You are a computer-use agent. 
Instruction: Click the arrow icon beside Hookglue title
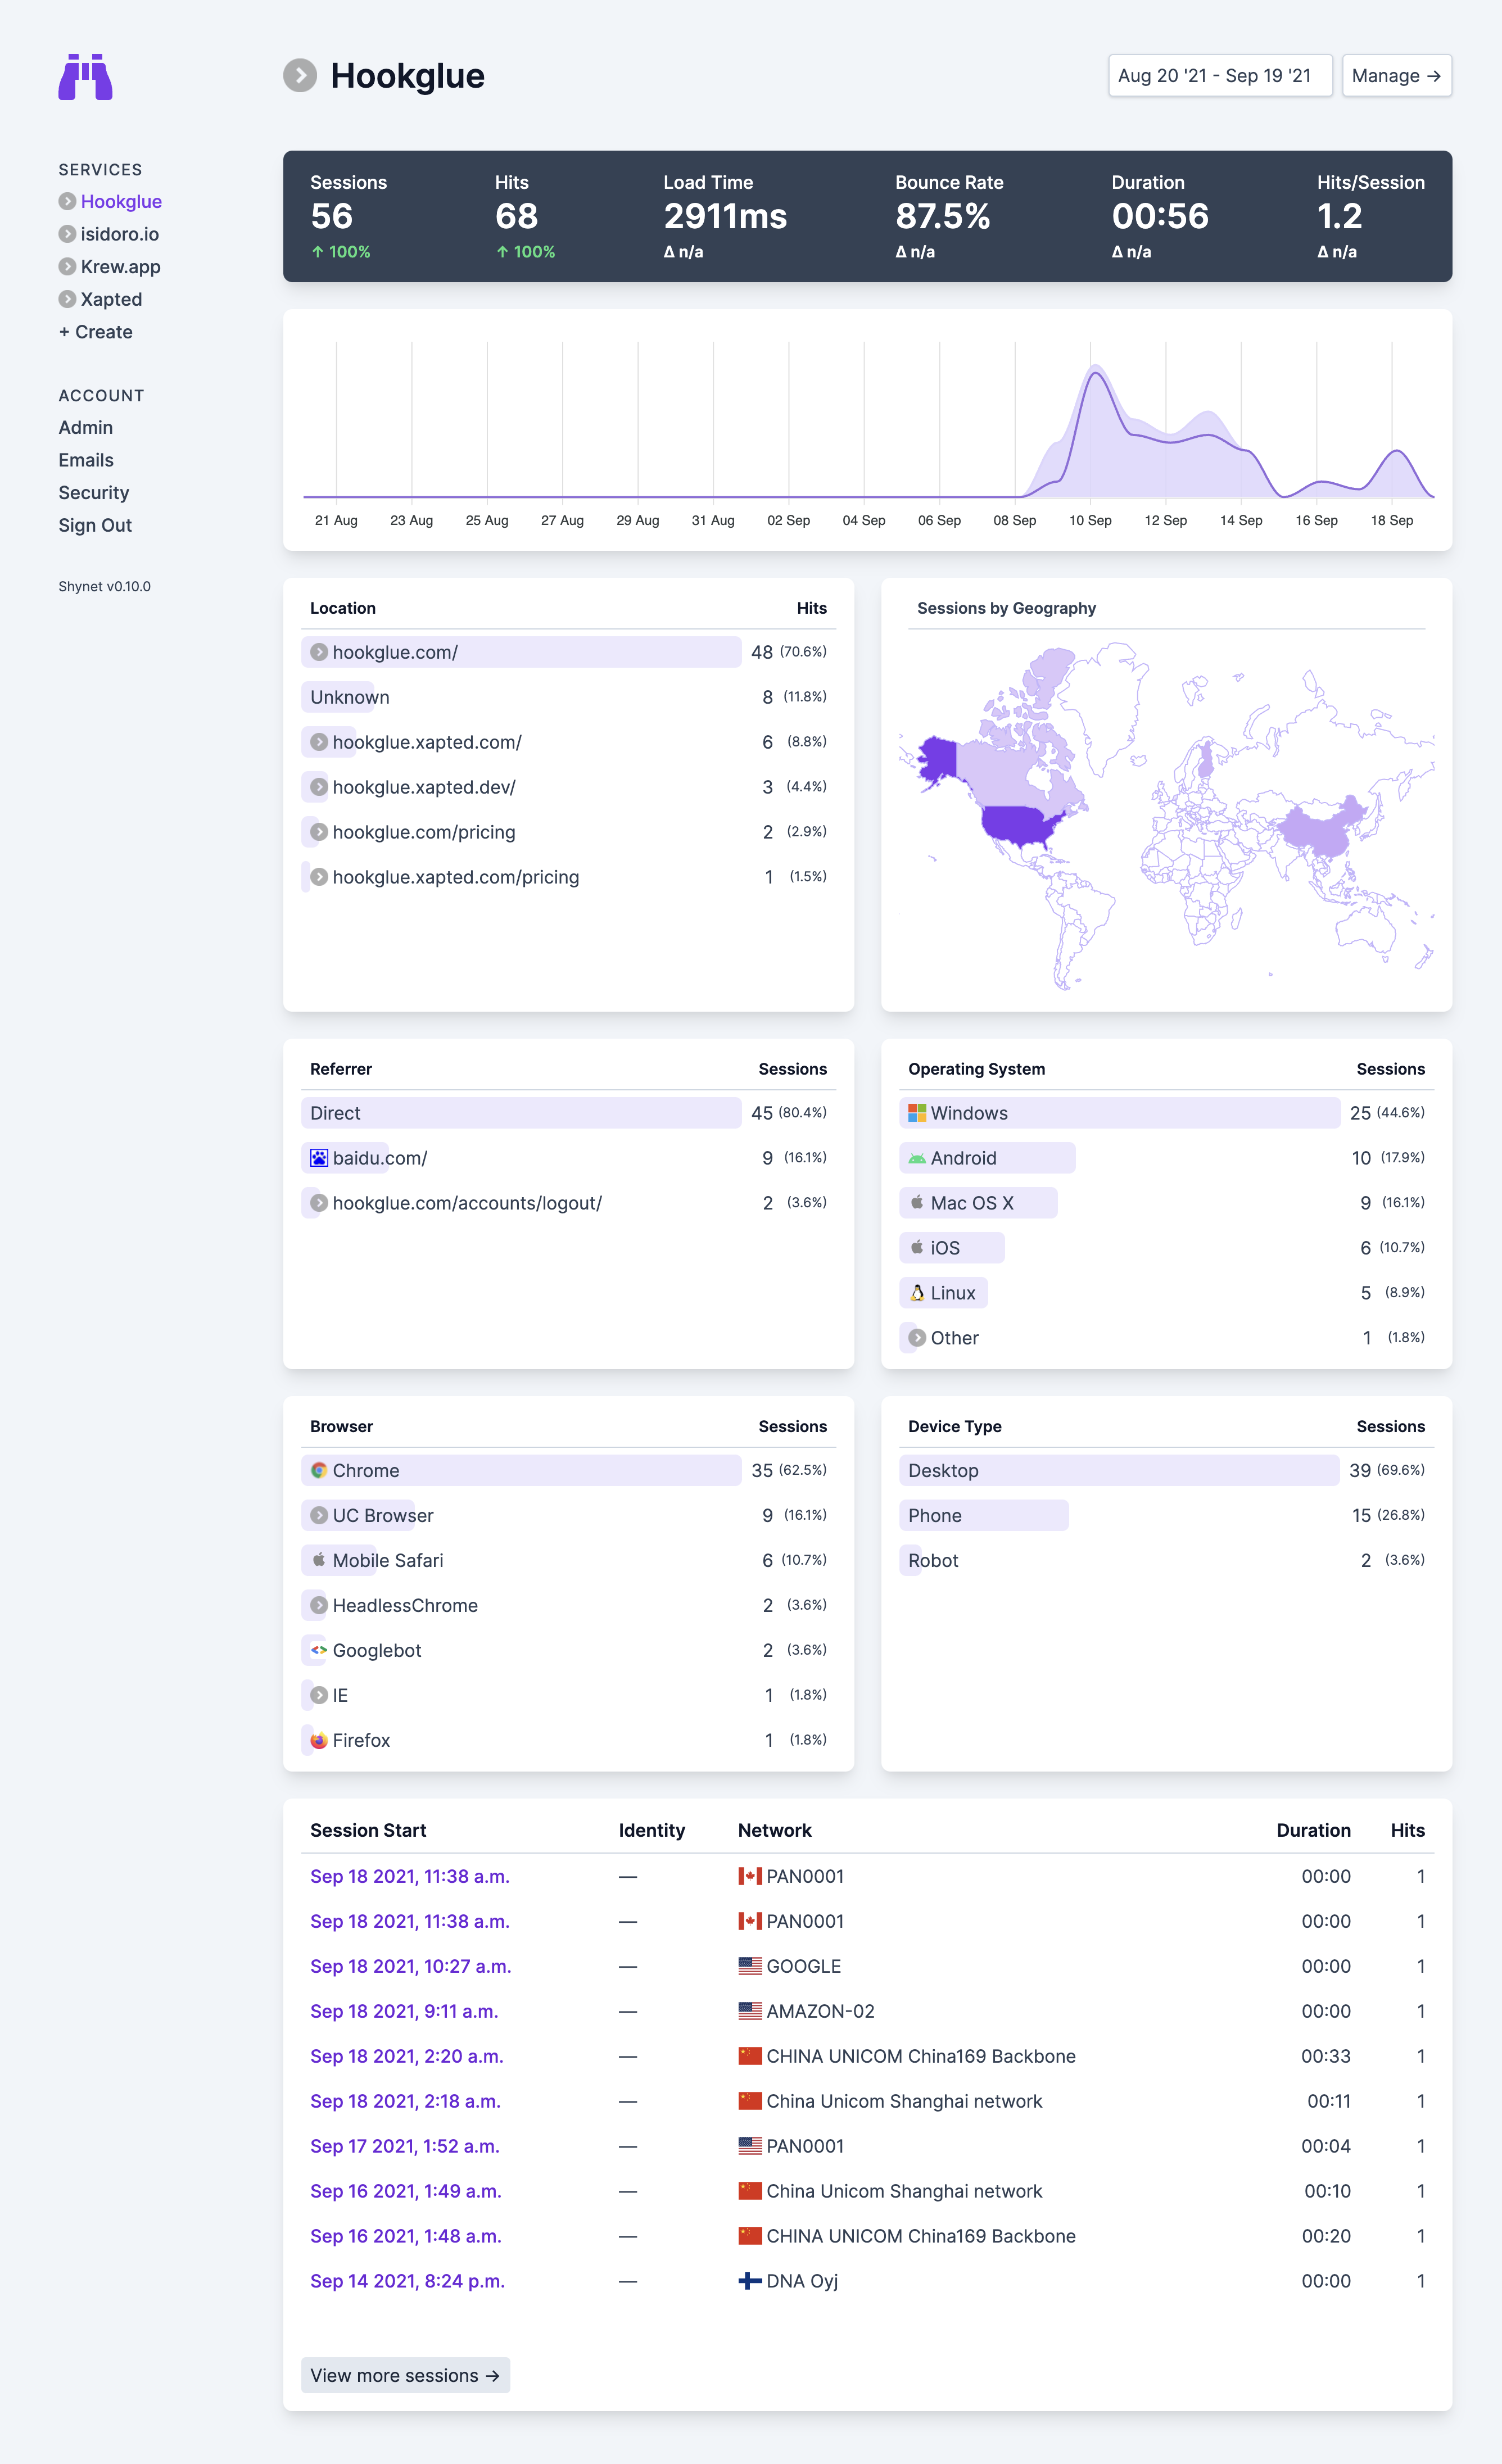point(300,76)
